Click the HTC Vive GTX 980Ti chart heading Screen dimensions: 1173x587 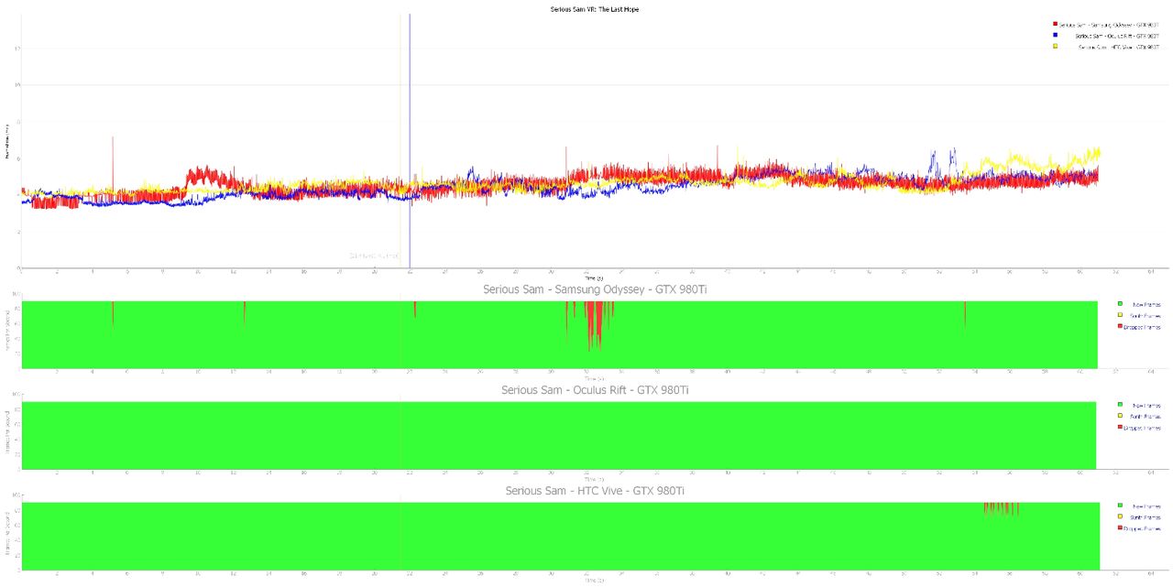(595, 491)
